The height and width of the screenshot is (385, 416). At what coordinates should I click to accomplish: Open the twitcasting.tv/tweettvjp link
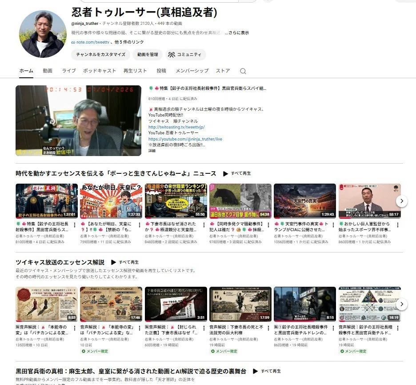[x=176, y=127]
